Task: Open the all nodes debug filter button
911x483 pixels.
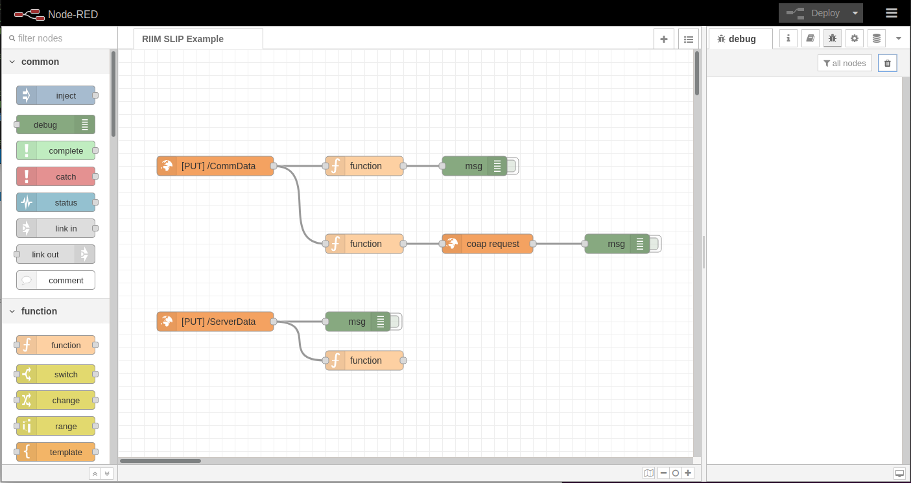Action: [845, 62]
